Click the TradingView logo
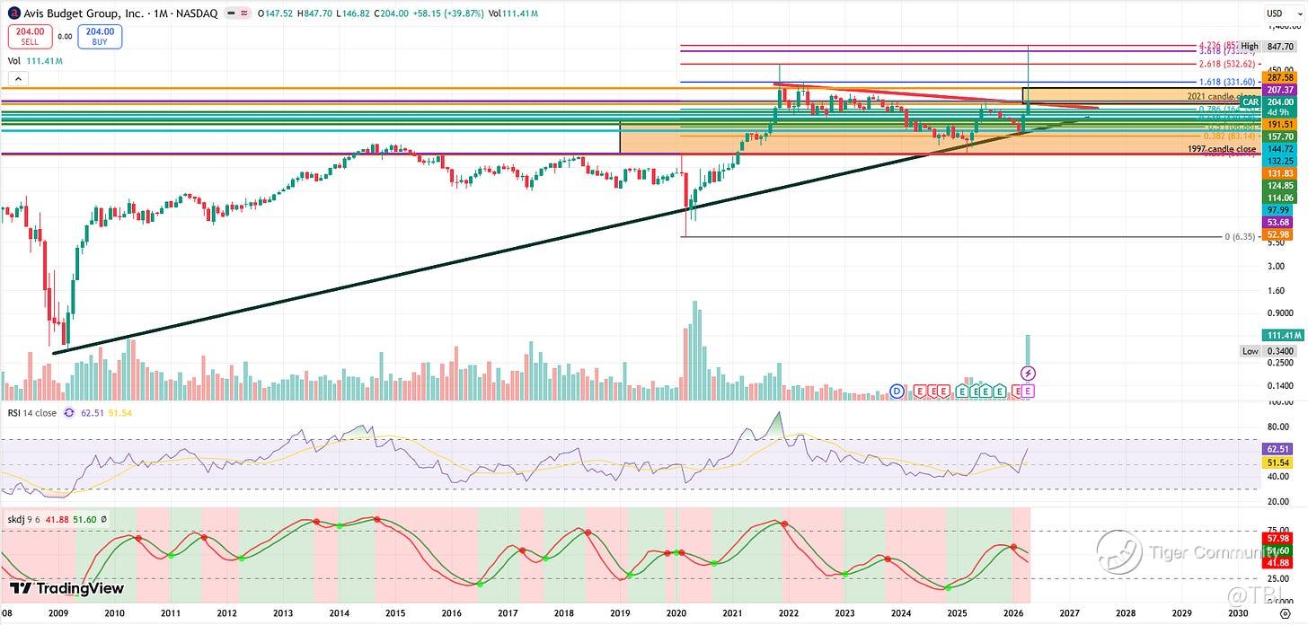This screenshot has width=1308, height=625. (x=67, y=589)
